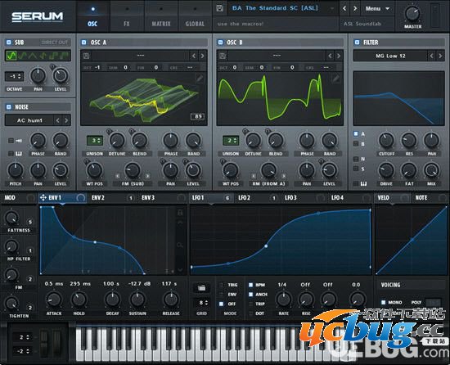
Task: Click the FATTNESS macro knob
Action: coord(11,218)
